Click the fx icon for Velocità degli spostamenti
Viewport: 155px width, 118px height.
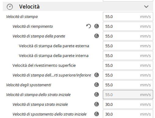click(x=96, y=85)
